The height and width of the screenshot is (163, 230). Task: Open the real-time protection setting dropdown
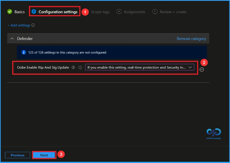[x=139, y=67]
